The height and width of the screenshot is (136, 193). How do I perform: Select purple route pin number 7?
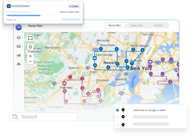pyautogui.click(x=171, y=60)
